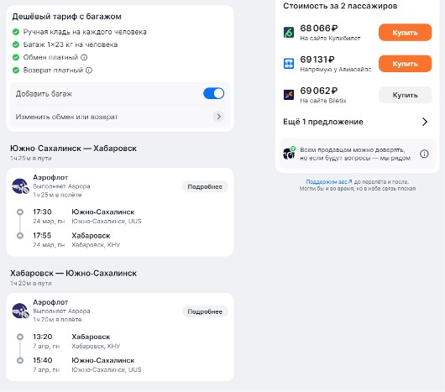Click Аэрофлот logo on Южно-Сахалинск–Хабаровск flight
This screenshot has width=445, height=392.
(20, 186)
